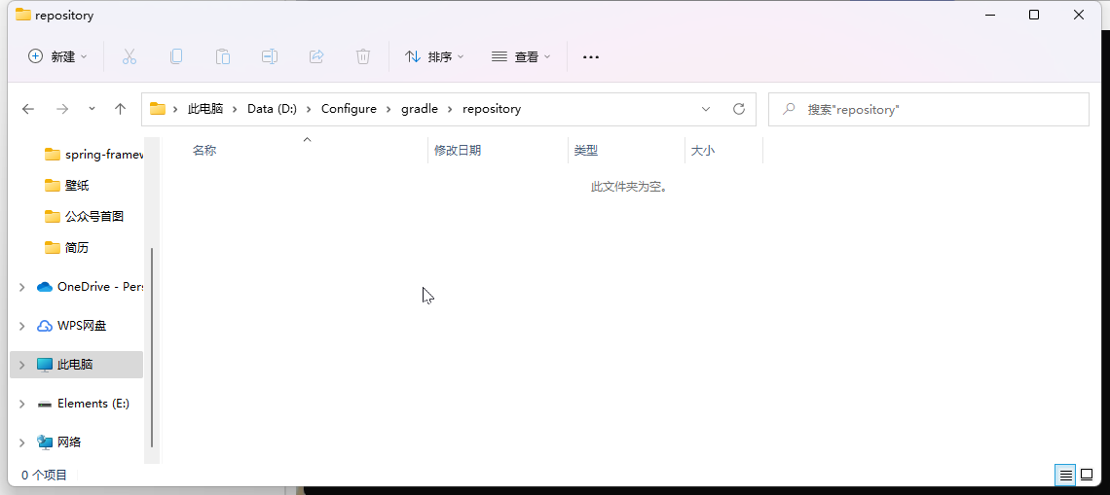Select the 壁纸 folder in sidebar
Image resolution: width=1110 pixels, height=495 pixels.
point(77,185)
